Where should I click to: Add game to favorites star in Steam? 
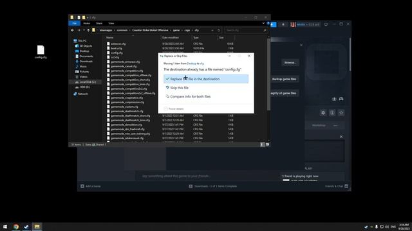pos(341,113)
